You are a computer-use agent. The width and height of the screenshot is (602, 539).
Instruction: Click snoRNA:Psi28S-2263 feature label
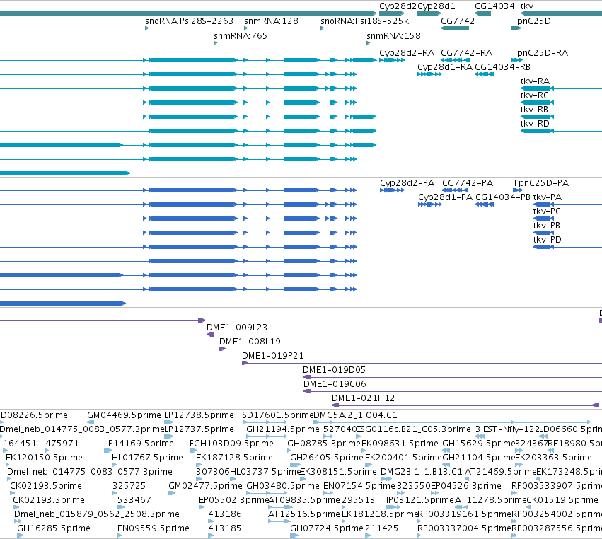point(190,21)
